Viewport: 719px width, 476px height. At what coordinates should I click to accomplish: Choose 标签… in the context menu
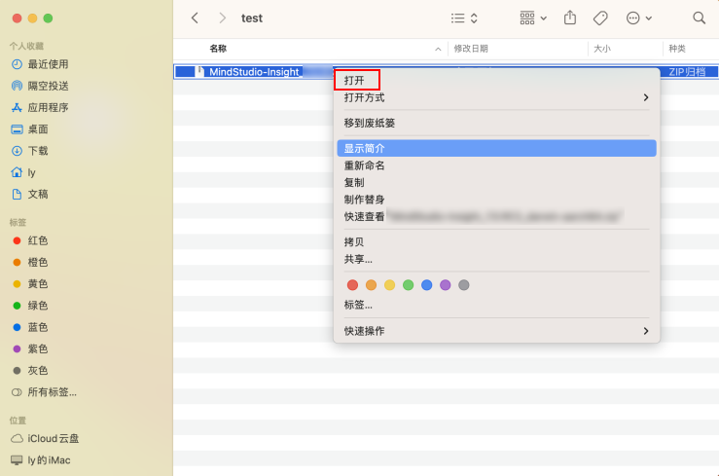pos(496,305)
